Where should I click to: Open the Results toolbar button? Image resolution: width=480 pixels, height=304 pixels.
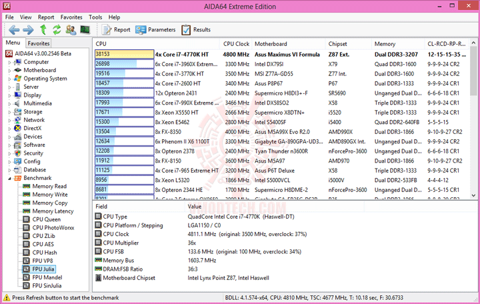196,30
